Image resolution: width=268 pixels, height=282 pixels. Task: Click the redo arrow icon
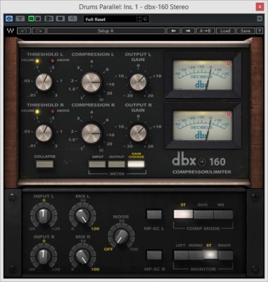click(39, 31)
